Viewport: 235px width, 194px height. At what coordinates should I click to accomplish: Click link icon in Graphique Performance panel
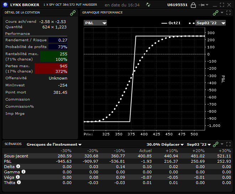point(216,13)
